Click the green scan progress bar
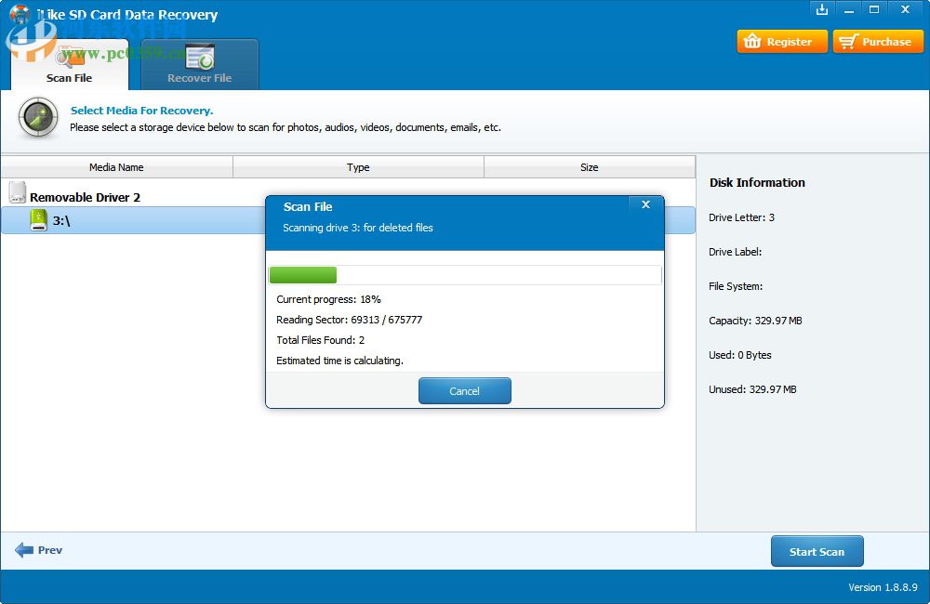This screenshot has width=930, height=604. (x=302, y=275)
